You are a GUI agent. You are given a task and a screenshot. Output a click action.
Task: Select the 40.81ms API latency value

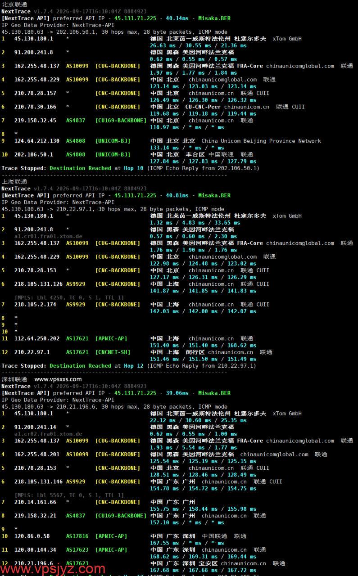tap(177, 195)
